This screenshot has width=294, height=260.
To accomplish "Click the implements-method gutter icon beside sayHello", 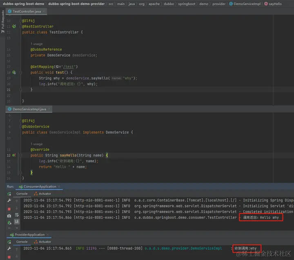I will tap(14, 155).
